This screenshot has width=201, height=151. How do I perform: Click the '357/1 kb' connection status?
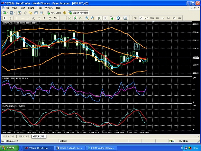coord(184,141)
